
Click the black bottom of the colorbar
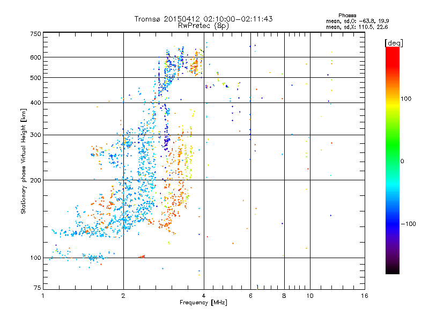[x=393, y=271]
